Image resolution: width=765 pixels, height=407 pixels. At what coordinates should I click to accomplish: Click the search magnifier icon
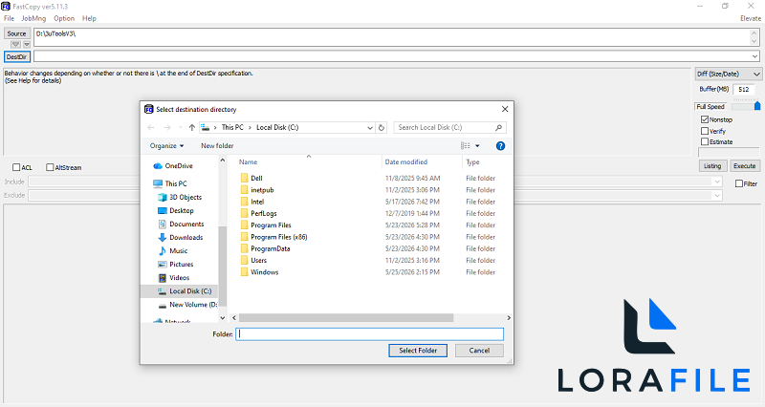498,127
